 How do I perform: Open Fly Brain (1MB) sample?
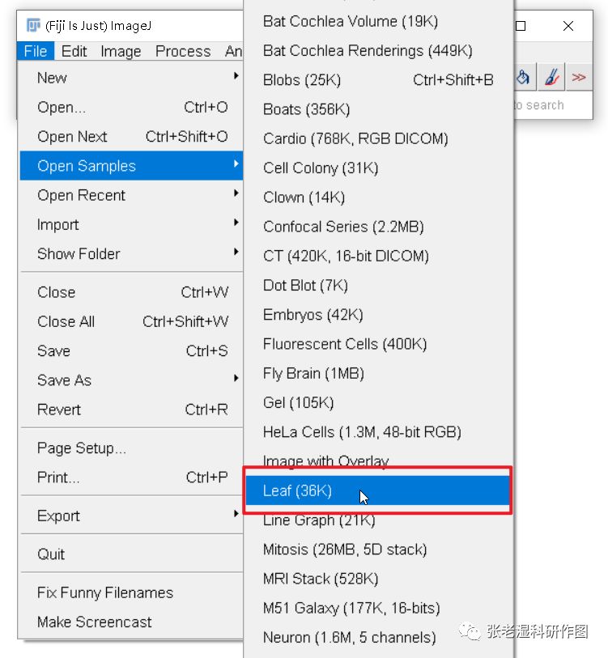[378, 373]
